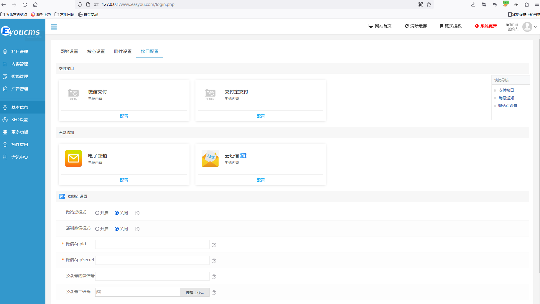
Task: Click help icon beside 微站点模式
Action: [137, 213]
